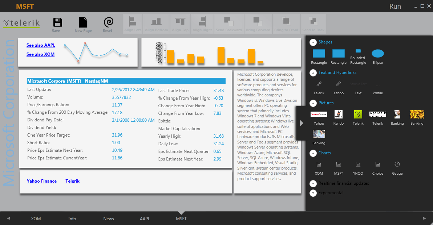Viewport: 433px width, 225px height.
Task: Go to next pages with right arrow
Action: click(x=424, y=218)
